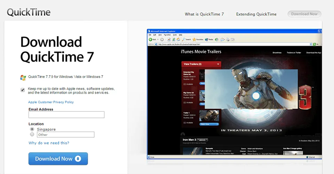Open the Help menu in Internet Explorer

(181, 35)
